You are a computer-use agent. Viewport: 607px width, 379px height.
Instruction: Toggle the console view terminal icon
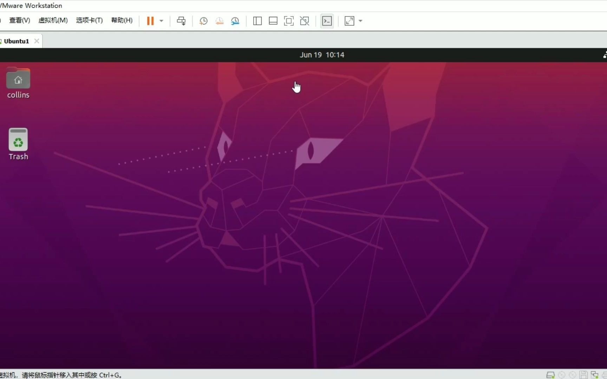[x=327, y=21]
